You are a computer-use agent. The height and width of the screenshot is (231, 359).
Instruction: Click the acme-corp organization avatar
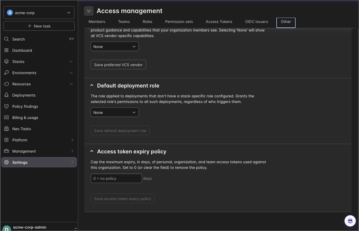pos(10,13)
